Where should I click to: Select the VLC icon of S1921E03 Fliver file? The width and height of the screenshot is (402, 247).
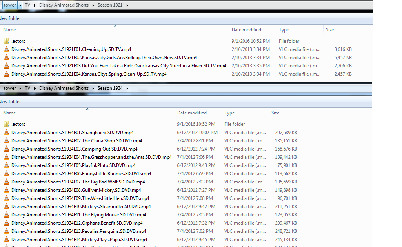tap(7, 65)
